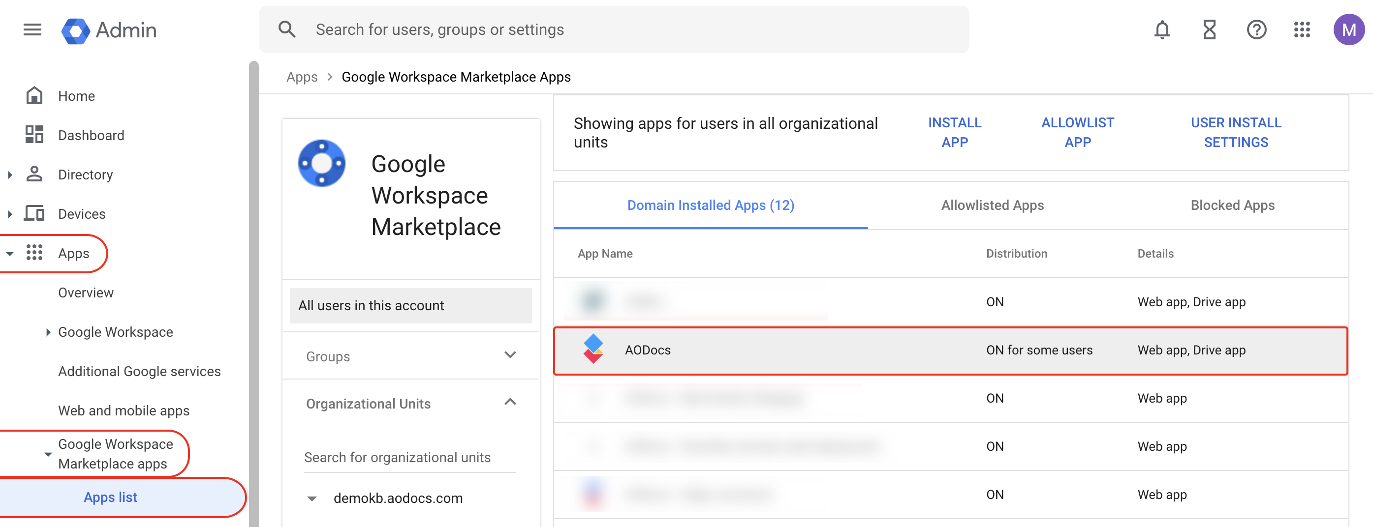Expand the Groups panel chevron
The image size is (1373, 527).
pos(510,355)
